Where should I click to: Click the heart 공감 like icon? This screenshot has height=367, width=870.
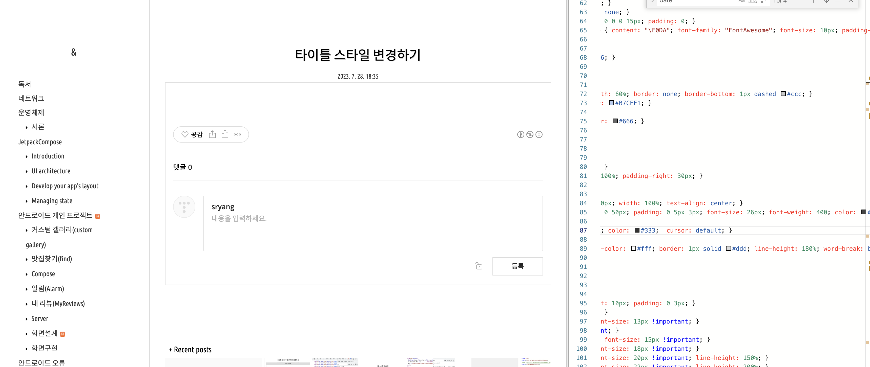(185, 134)
